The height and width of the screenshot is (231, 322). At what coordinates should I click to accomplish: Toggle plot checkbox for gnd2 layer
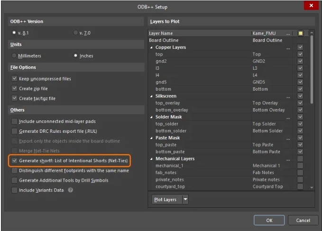300,61
